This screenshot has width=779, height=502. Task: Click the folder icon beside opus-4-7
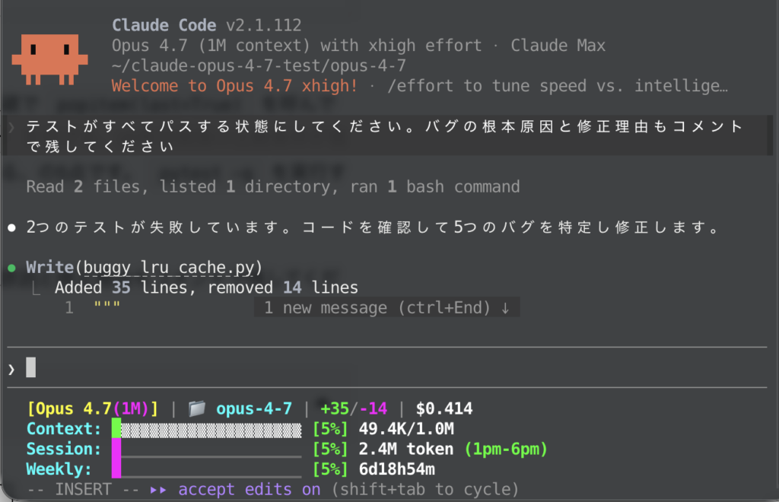click(197, 408)
